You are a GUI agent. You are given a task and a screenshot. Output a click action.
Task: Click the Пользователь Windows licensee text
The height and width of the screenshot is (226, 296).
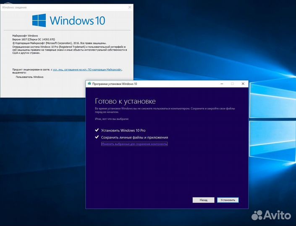point(29,77)
